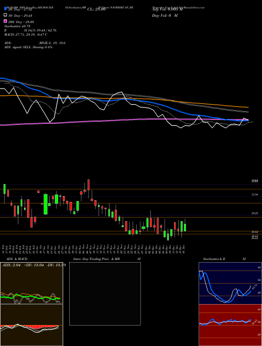Select the '200 Day = 28.08' legend text
The height and width of the screenshot is (346, 262).
click(21, 22)
